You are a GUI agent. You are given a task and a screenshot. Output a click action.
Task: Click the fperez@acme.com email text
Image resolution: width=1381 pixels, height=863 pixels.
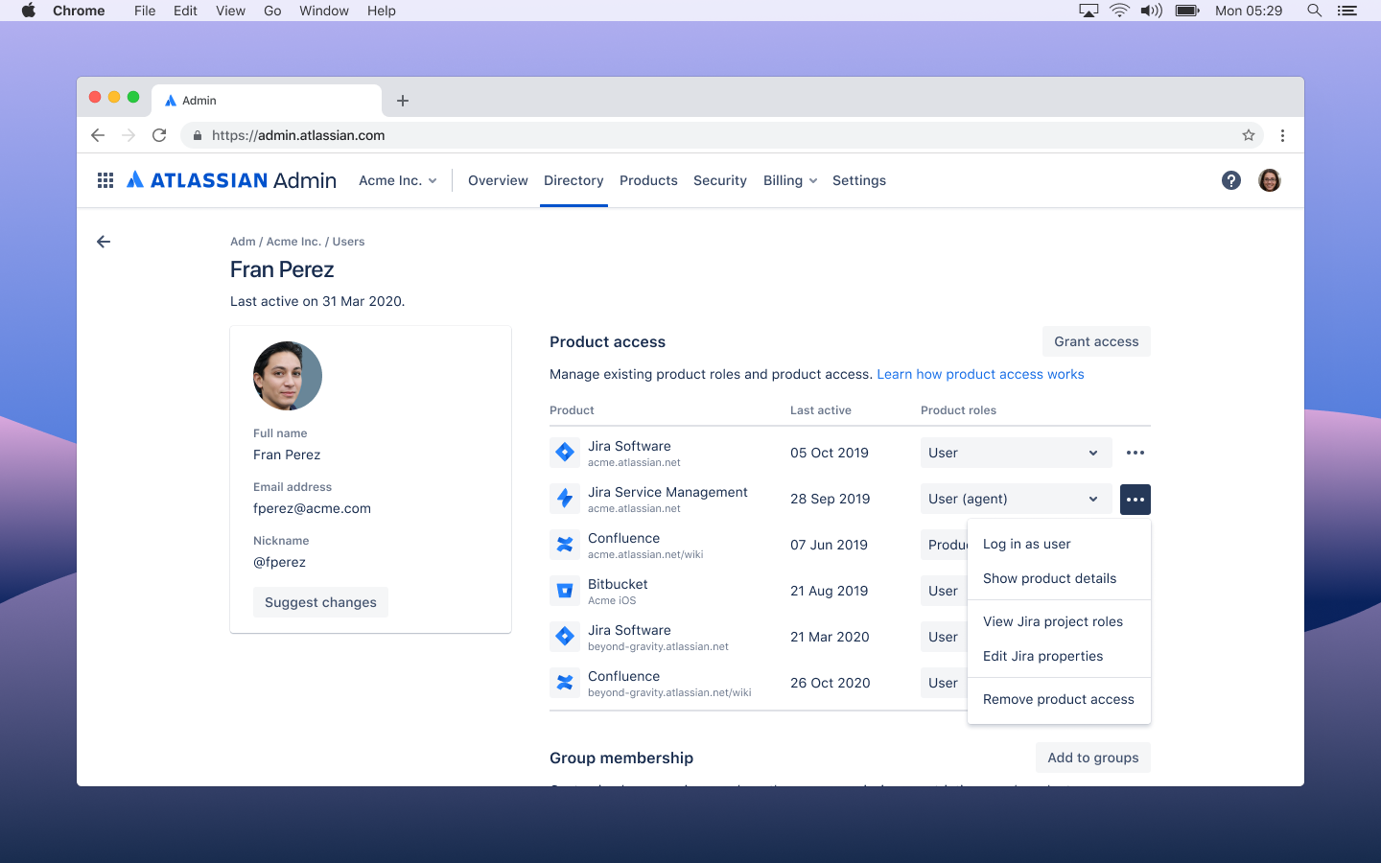click(x=312, y=508)
